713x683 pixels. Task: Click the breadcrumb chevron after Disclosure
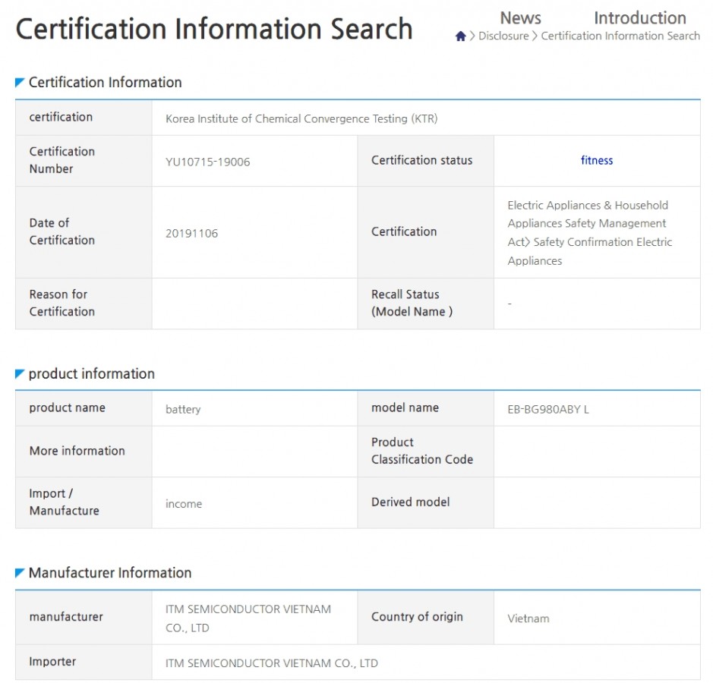click(x=535, y=36)
